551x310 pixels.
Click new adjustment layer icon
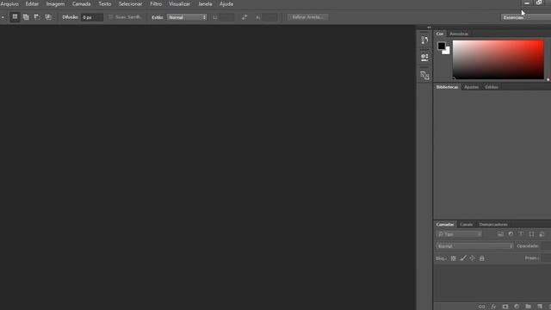(517, 307)
